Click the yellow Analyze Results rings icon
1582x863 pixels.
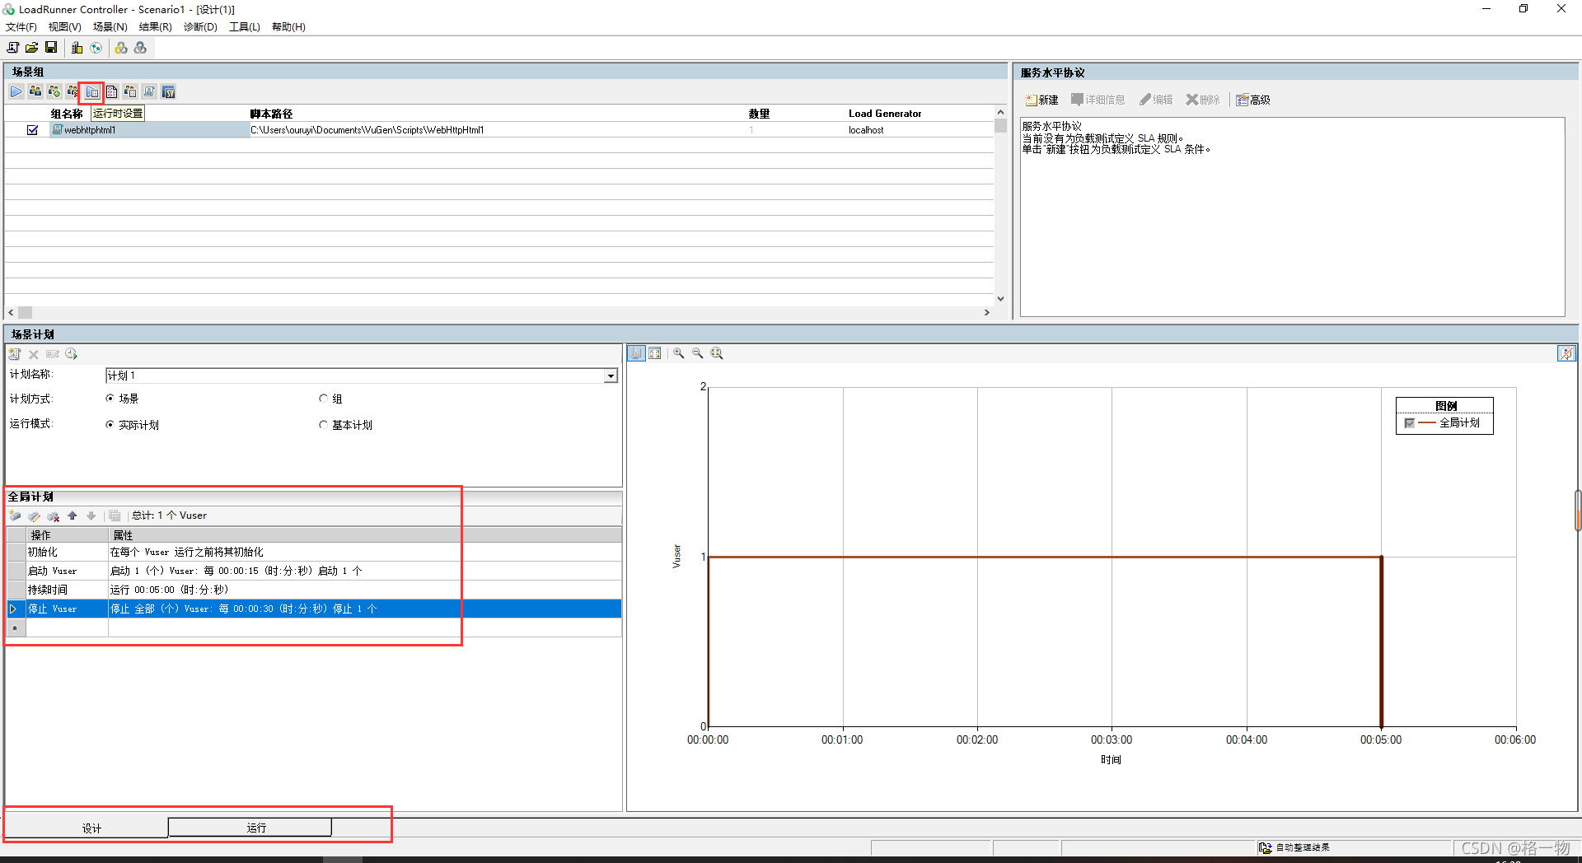(x=121, y=48)
